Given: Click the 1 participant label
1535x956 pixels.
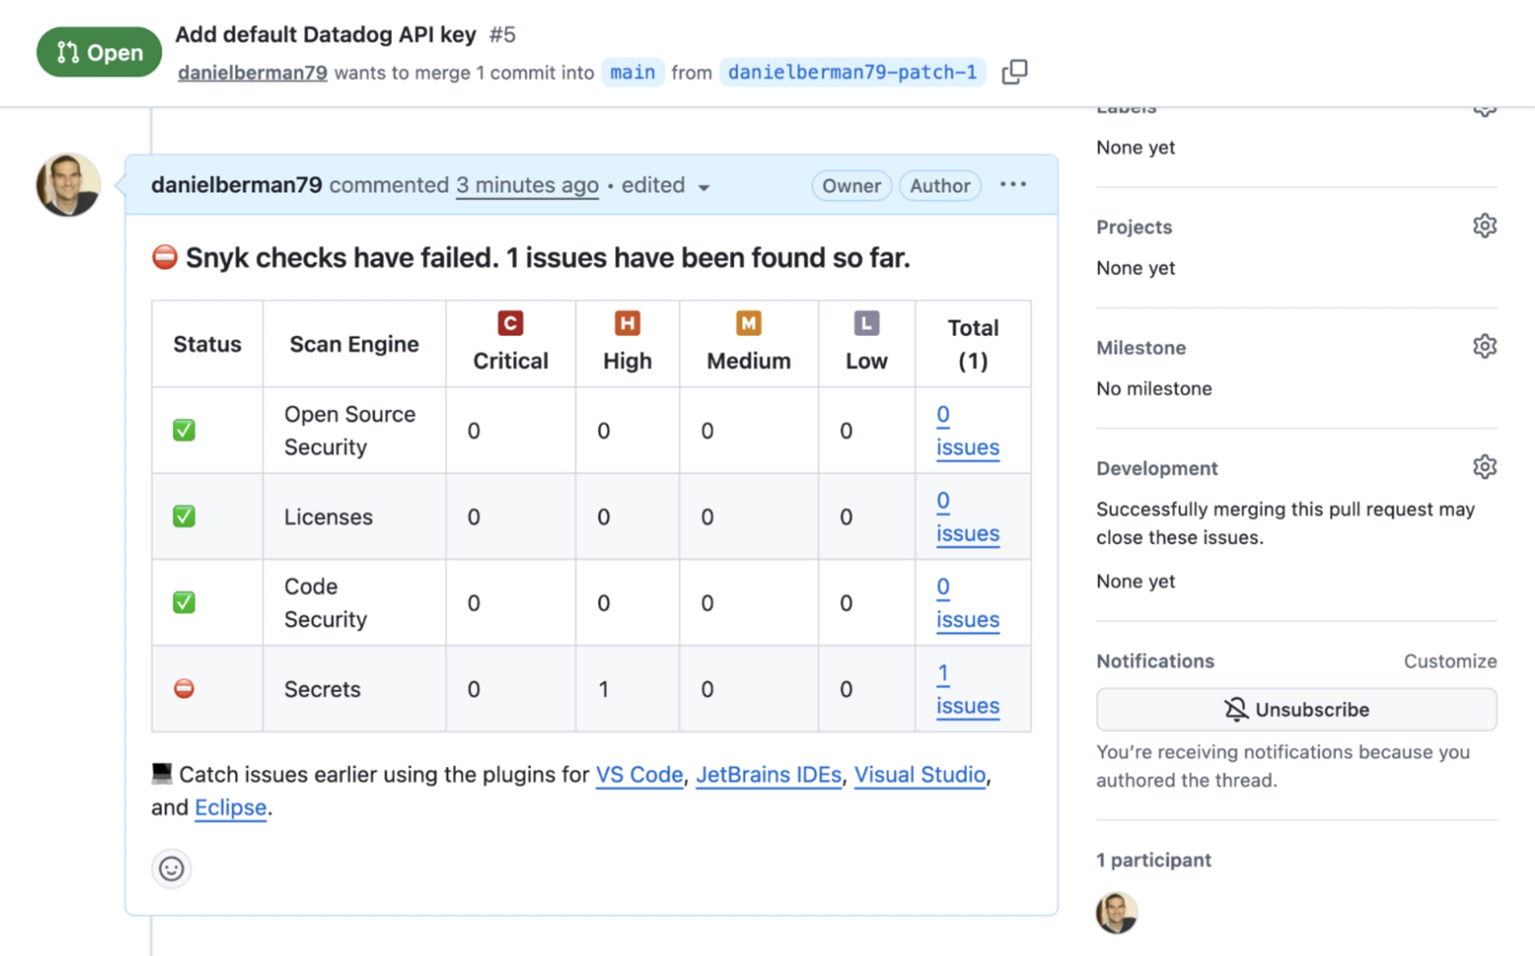Looking at the screenshot, I should [x=1154, y=860].
